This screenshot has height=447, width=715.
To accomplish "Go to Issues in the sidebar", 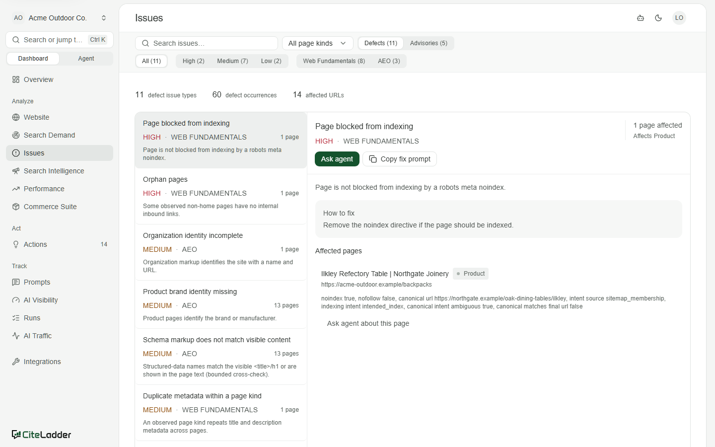I will 60,153.
